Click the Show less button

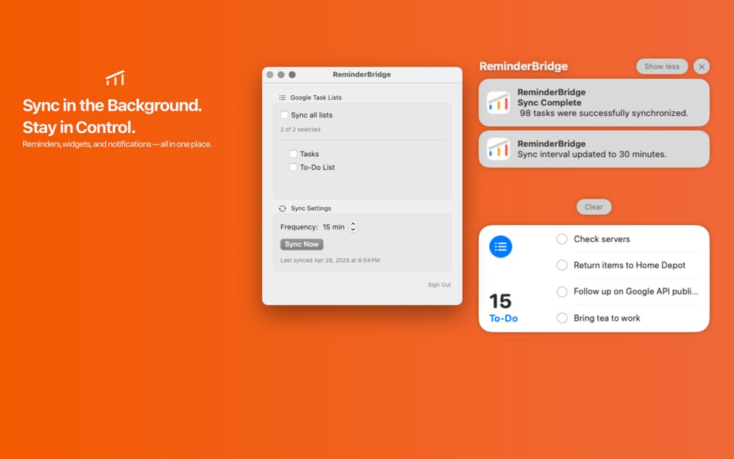coord(661,66)
